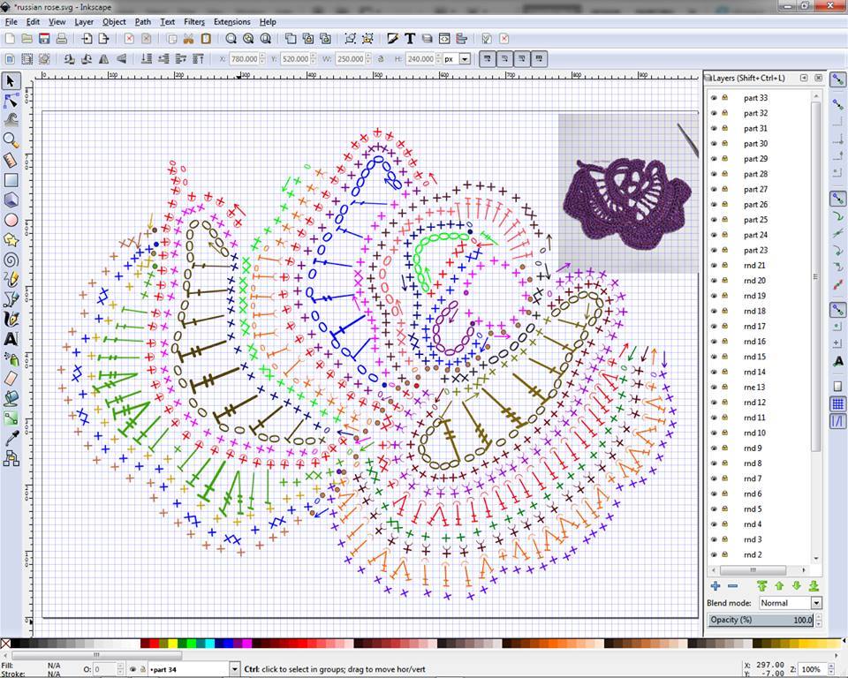Select the Node edit tool
The image size is (848, 678).
coord(11,101)
